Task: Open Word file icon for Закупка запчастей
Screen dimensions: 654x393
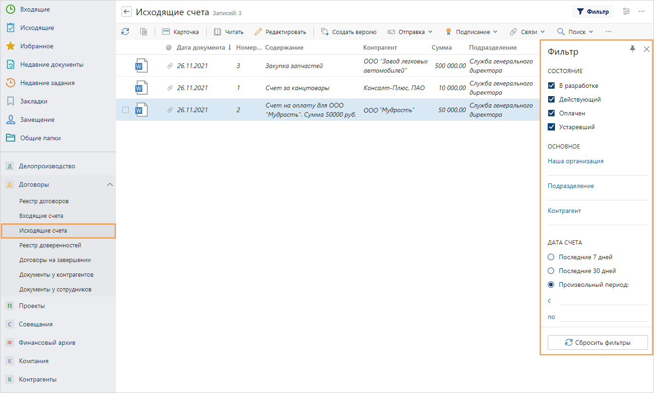Action: (x=141, y=66)
